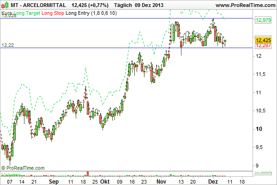Click the 11,5 price axis label

(x=260, y=74)
